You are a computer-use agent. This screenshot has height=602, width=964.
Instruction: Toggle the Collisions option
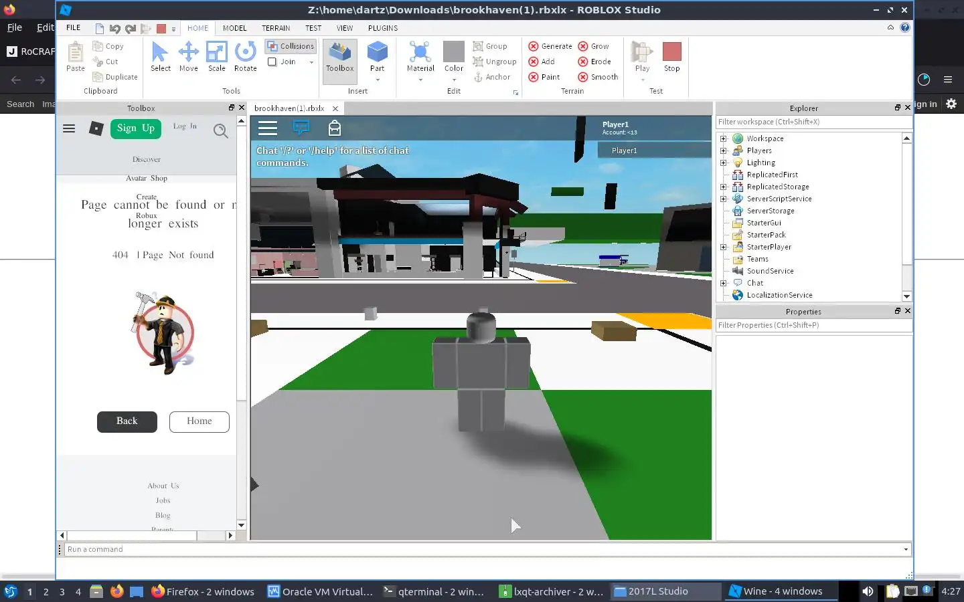pyautogui.click(x=291, y=46)
